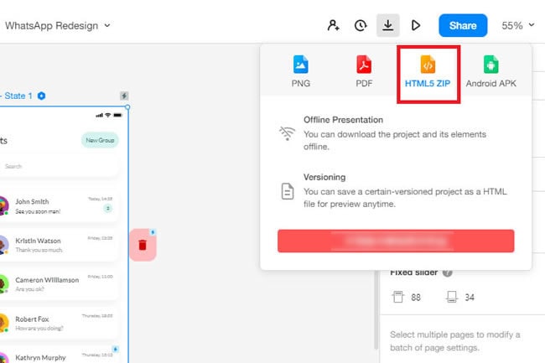
Task: Select the Android APK export tab
Action: point(490,71)
